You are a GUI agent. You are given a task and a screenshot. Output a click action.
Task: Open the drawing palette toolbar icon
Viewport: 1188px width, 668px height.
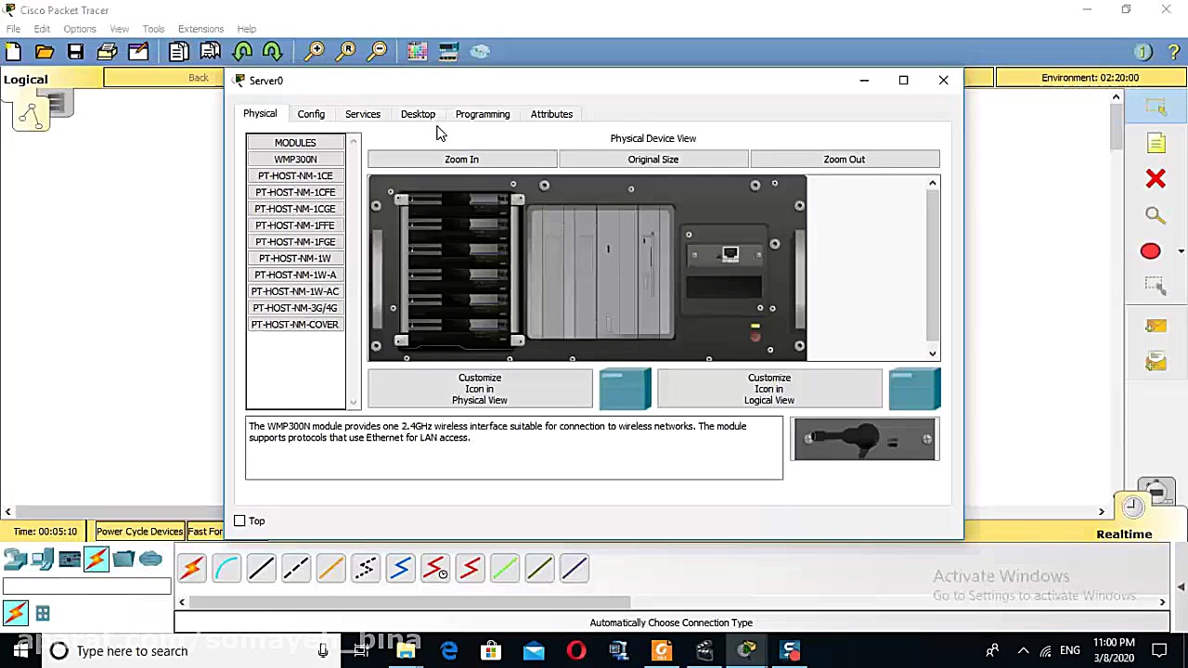pyautogui.click(x=417, y=52)
